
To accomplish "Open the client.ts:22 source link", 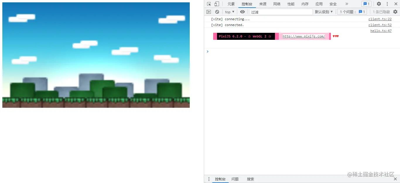I will [x=380, y=19].
